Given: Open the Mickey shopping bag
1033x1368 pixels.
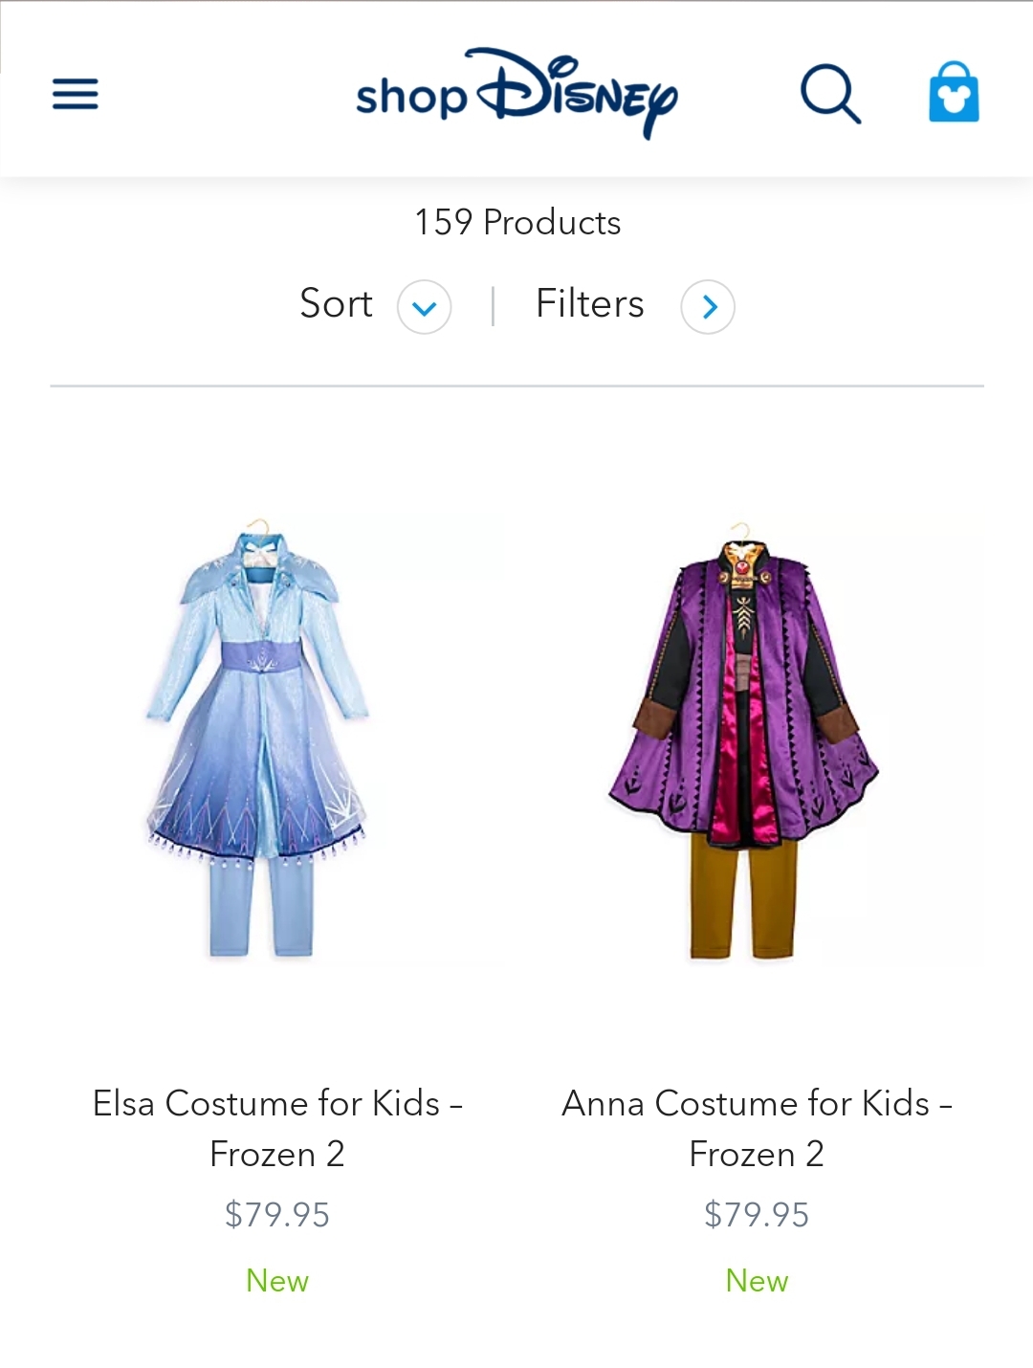Looking at the screenshot, I should click(954, 93).
